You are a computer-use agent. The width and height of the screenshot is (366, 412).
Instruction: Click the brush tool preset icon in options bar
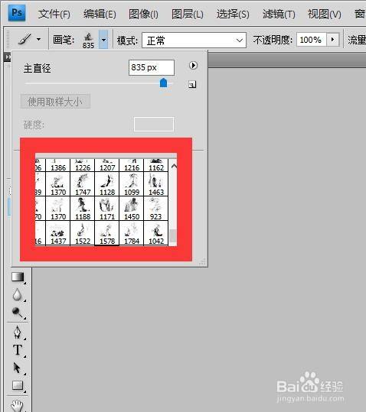click(x=25, y=40)
